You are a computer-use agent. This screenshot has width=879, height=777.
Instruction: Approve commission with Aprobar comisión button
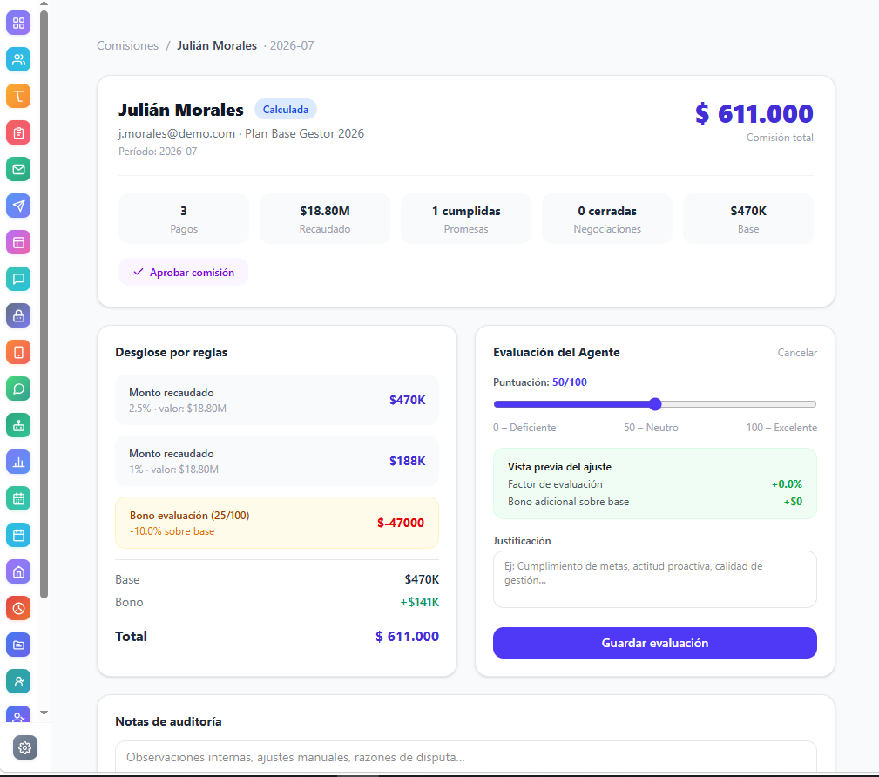coord(183,272)
